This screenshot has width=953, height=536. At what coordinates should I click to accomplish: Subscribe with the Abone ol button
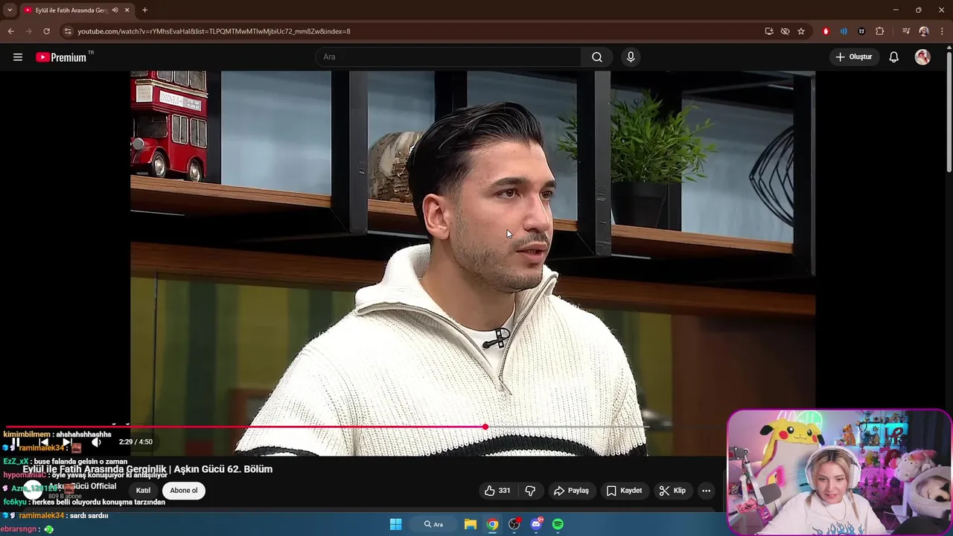(x=184, y=491)
